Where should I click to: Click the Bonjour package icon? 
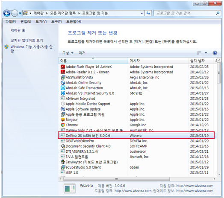[x=63, y=119]
